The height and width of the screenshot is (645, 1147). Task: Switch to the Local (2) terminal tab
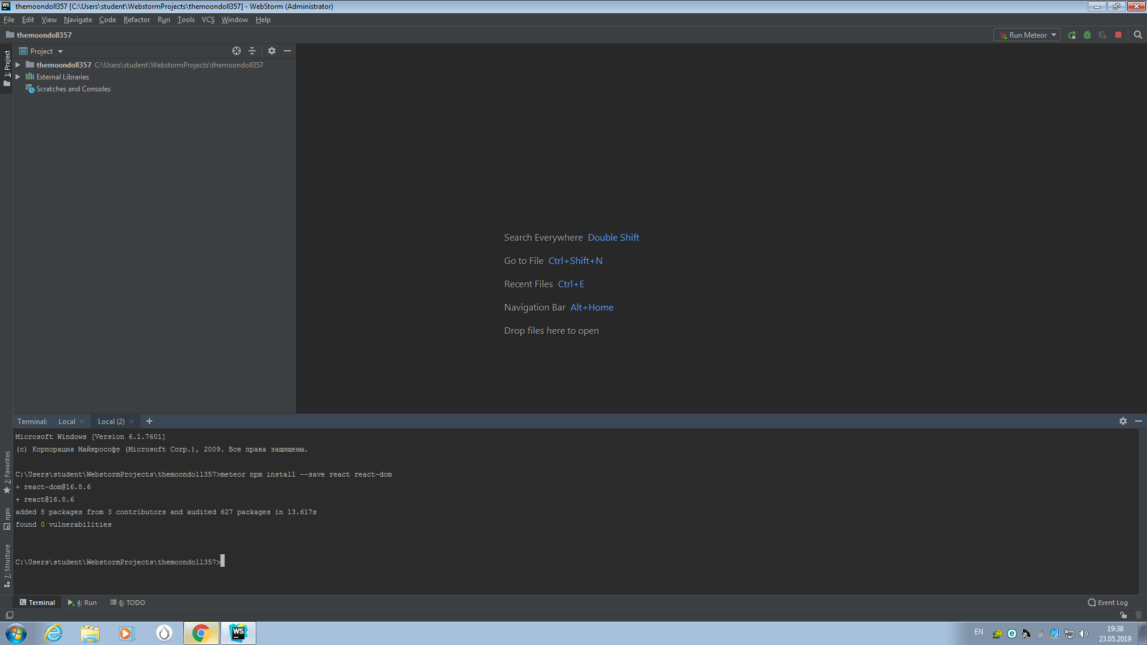point(111,422)
